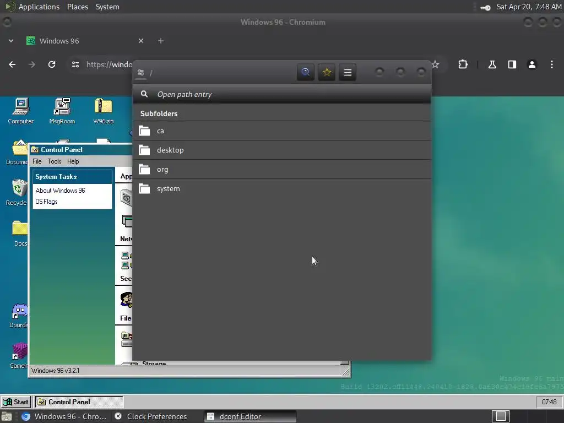Click the date and time in top panel
Screen dimensions: 564x423
coord(529,7)
